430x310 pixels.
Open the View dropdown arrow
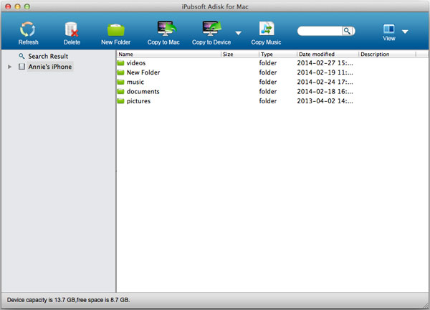[405, 32]
